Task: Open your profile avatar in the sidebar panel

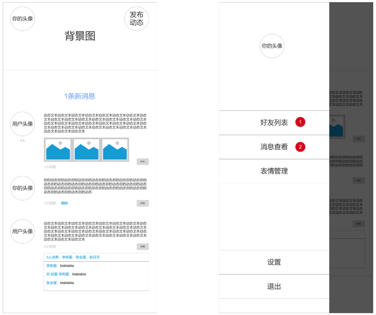Action: coord(272,46)
